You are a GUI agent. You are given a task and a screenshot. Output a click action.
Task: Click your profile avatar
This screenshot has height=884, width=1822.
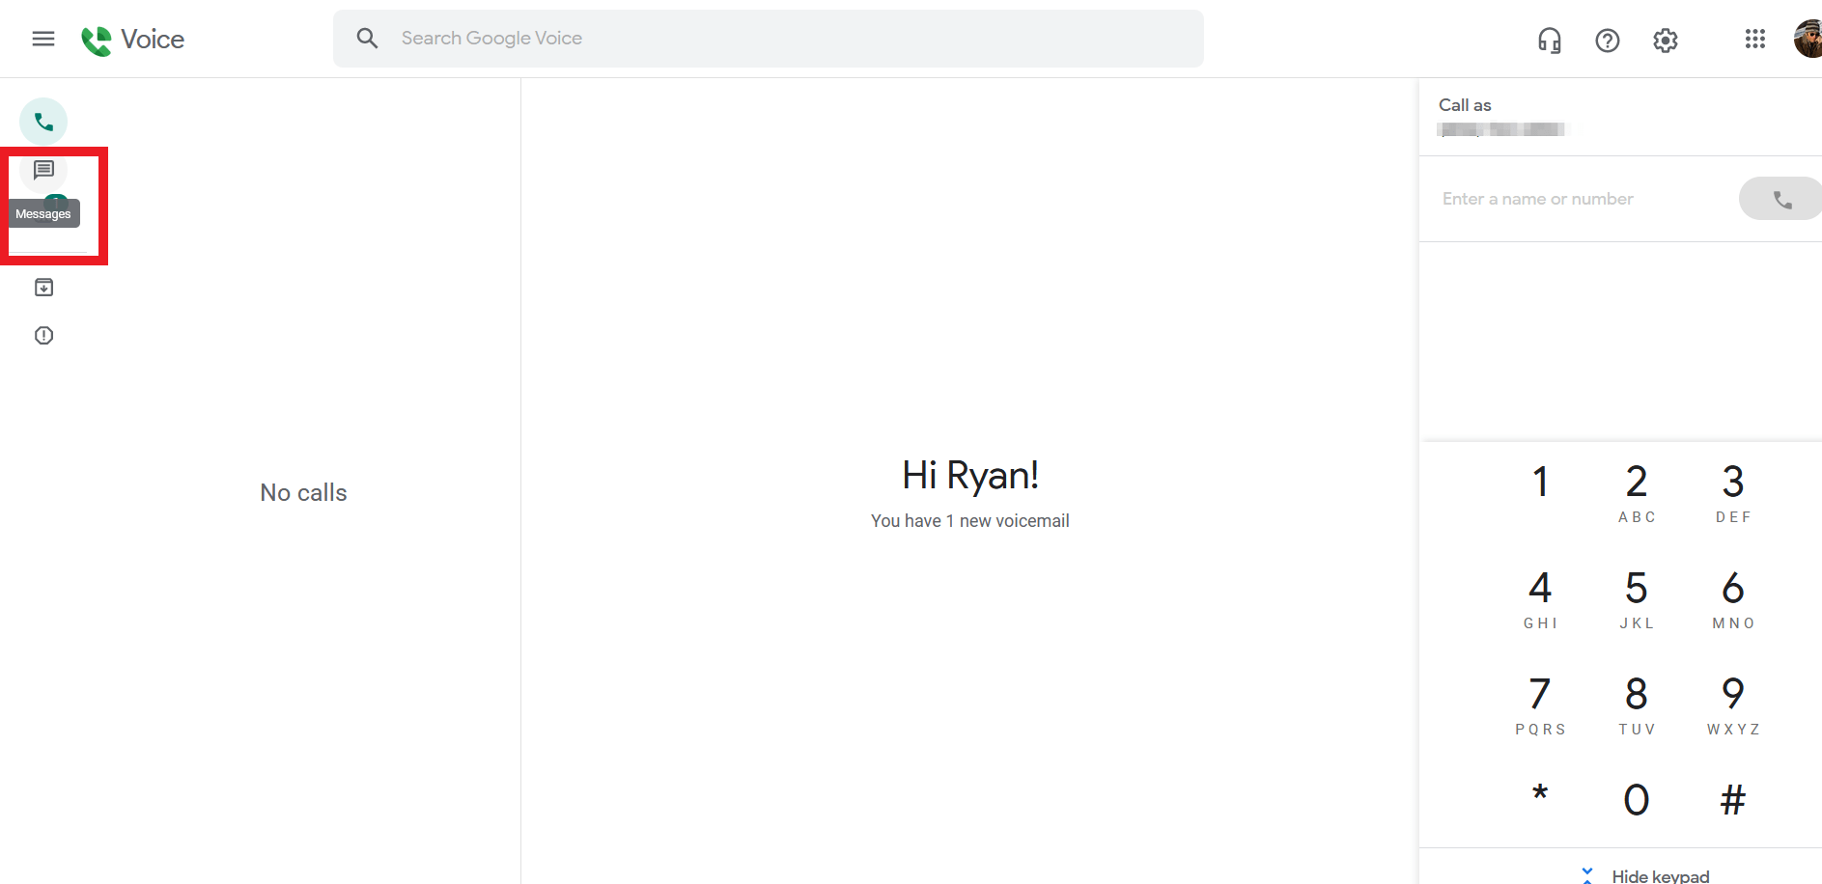point(1808,39)
